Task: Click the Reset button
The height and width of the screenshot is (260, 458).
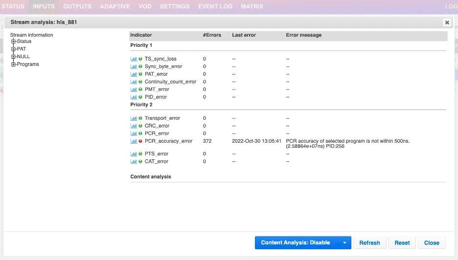Action: tap(402, 243)
